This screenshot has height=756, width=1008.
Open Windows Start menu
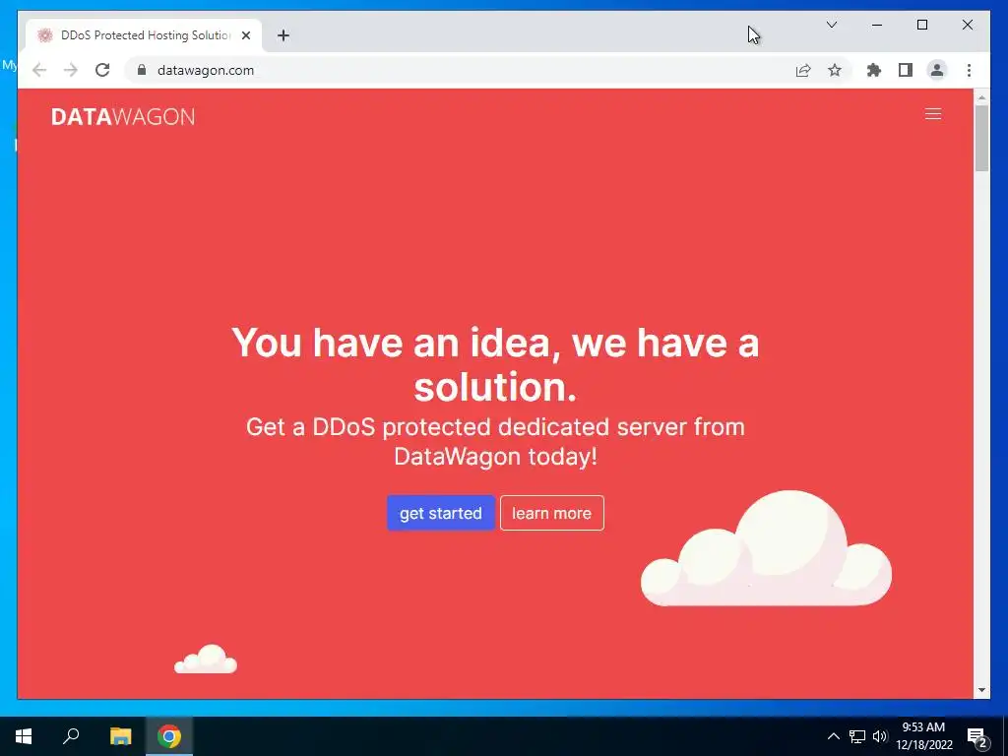click(x=24, y=736)
